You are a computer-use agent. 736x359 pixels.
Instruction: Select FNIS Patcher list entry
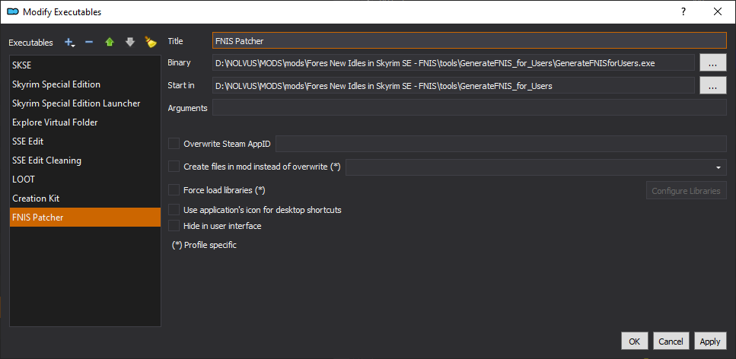click(85, 218)
